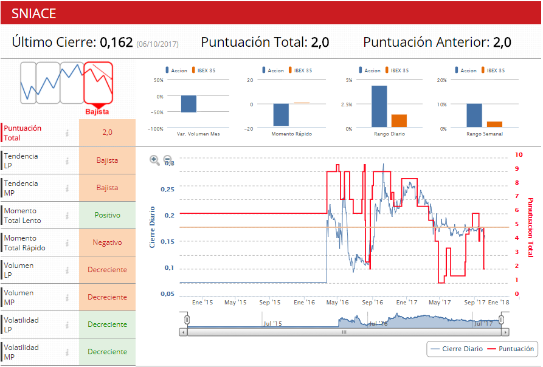Click the Puntuación Anterior: 2,0 heading
Viewport: 543px width, 367px height.
[437, 42]
